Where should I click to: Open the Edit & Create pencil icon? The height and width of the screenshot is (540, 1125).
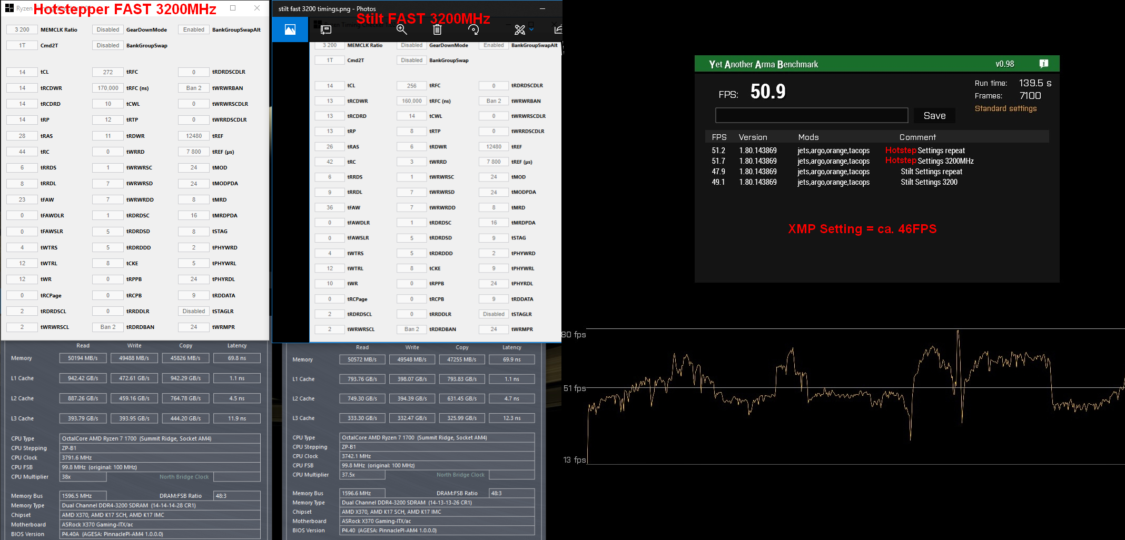(520, 30)
